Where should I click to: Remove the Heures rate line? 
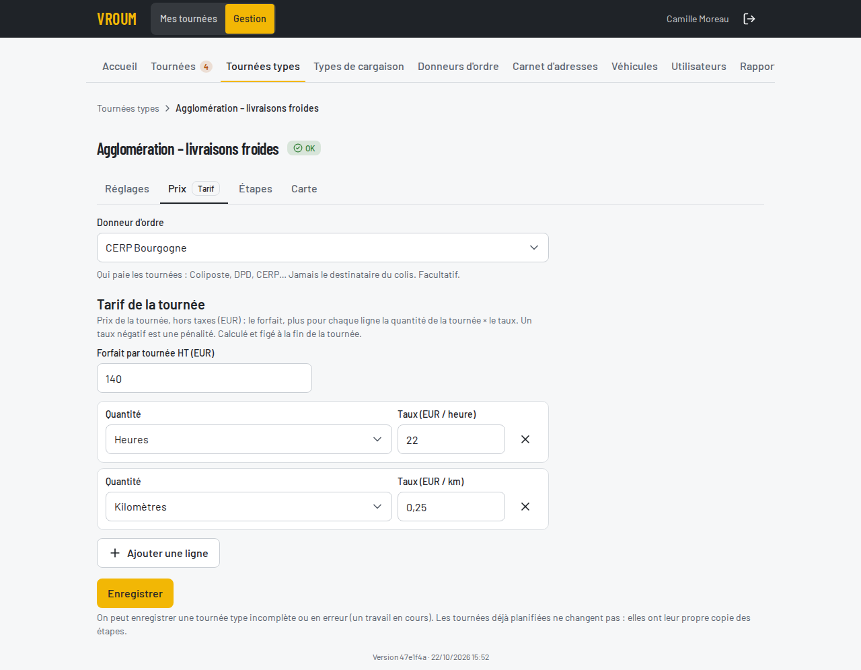coord(525,439)
